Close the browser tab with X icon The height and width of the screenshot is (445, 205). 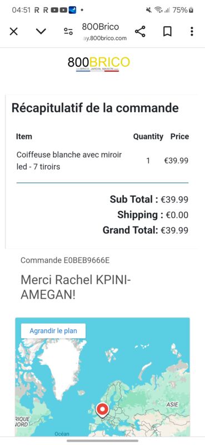click(13, 32)
